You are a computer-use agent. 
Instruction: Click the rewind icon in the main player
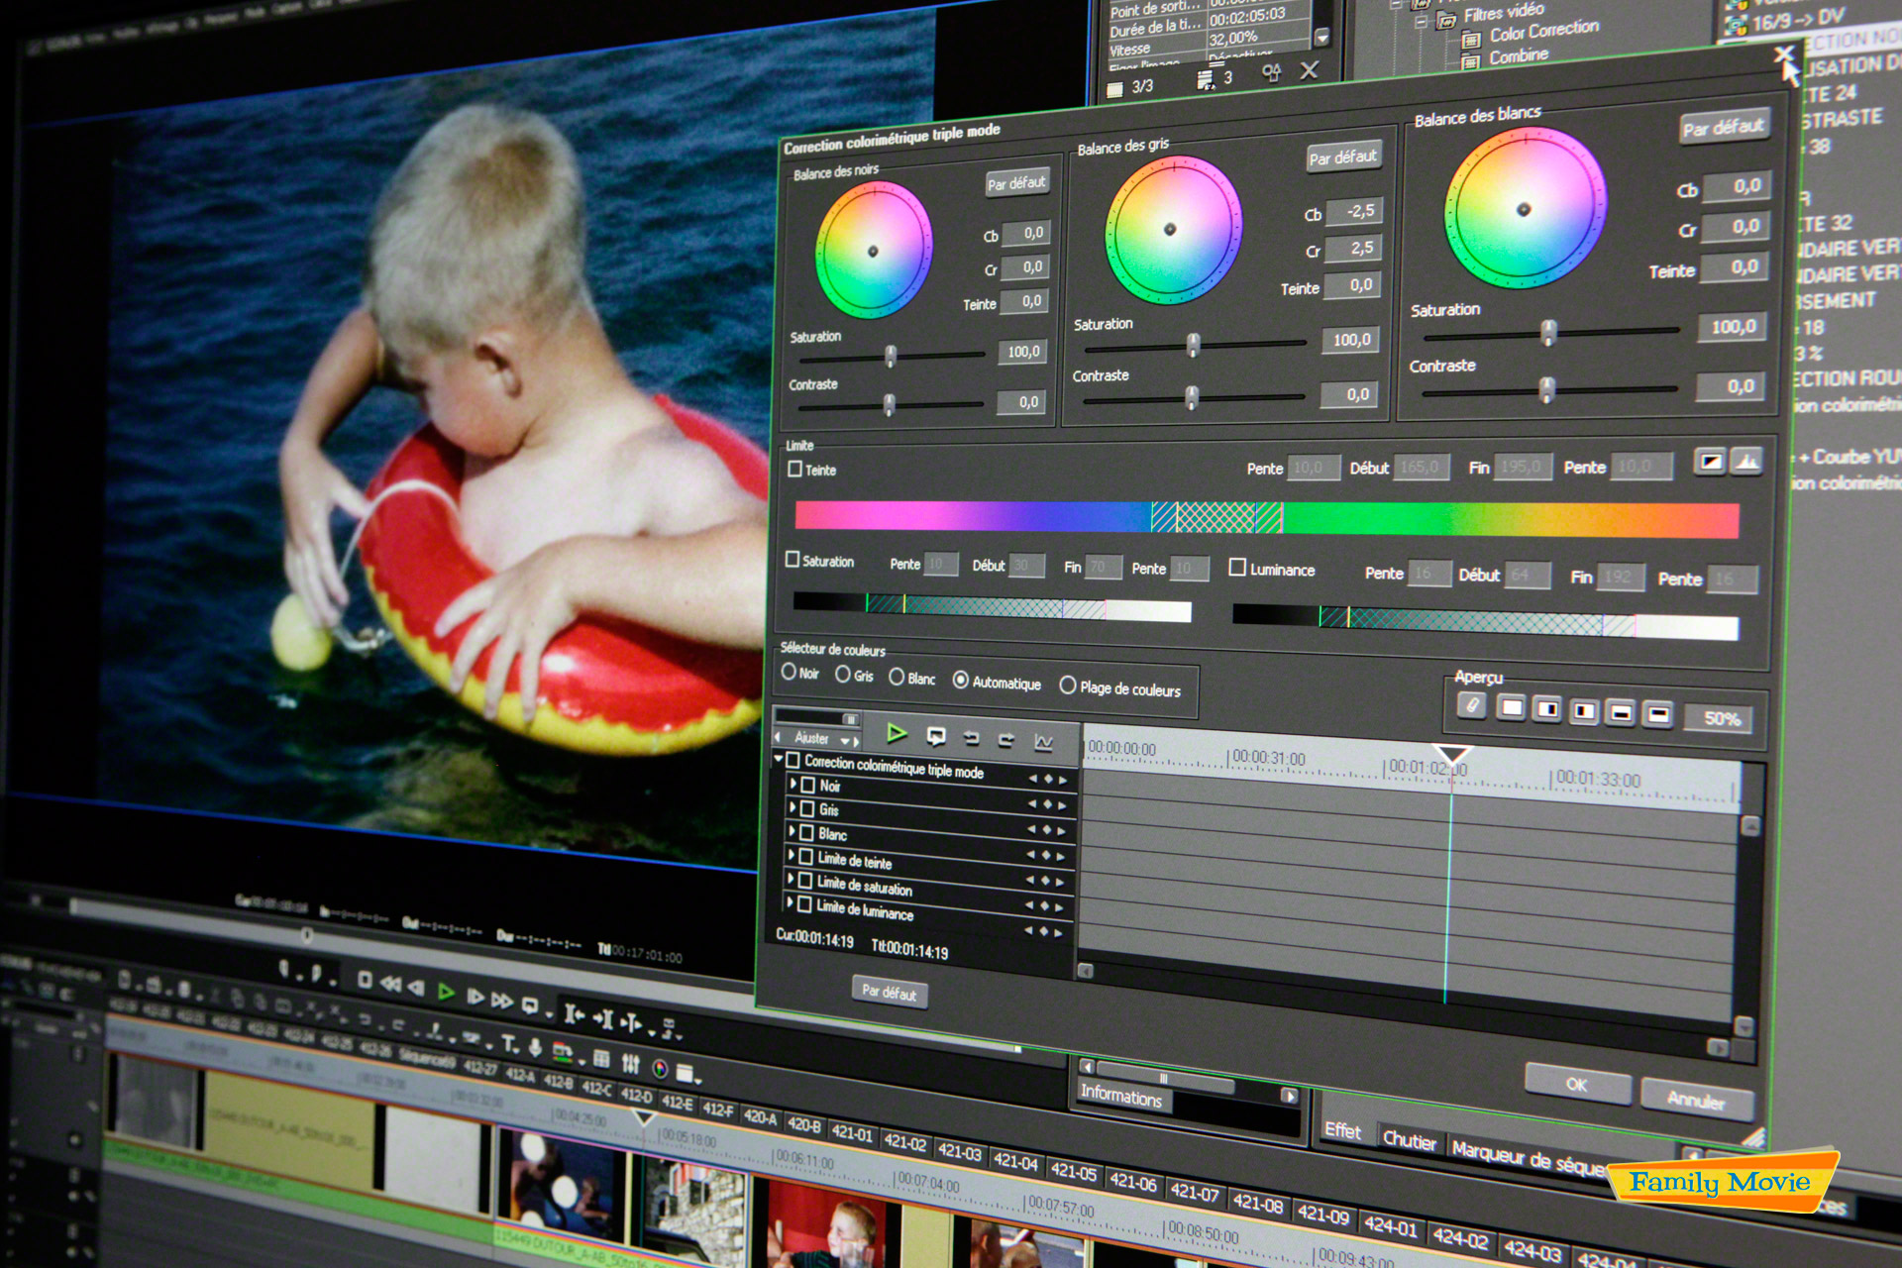point(391,984)
